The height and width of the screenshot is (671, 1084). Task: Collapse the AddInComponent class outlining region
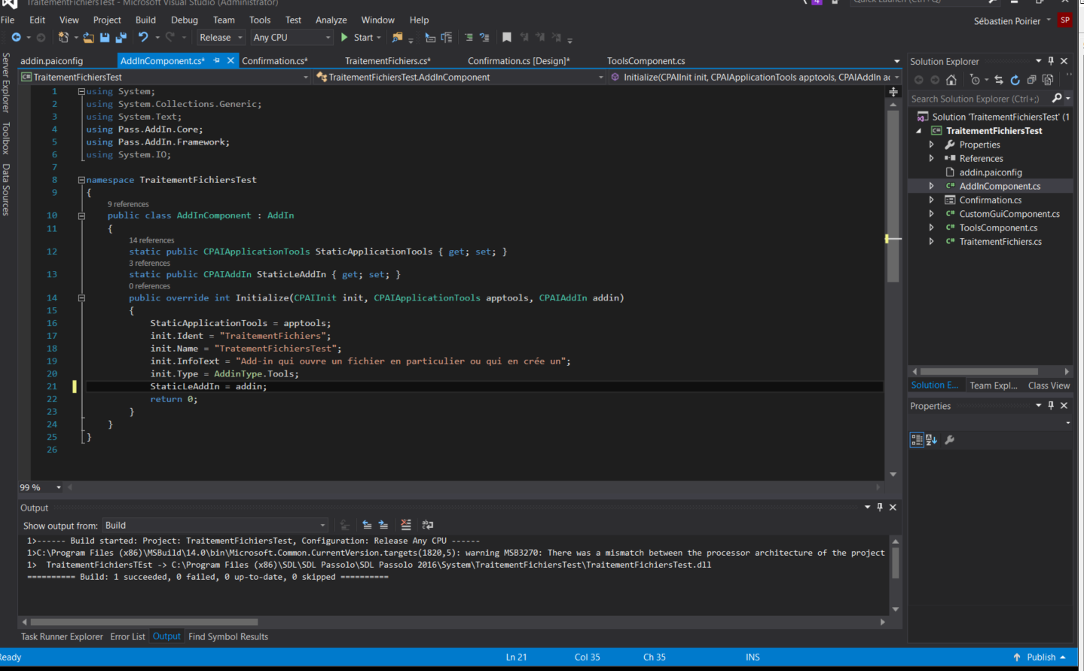click(x=81, y=215)
